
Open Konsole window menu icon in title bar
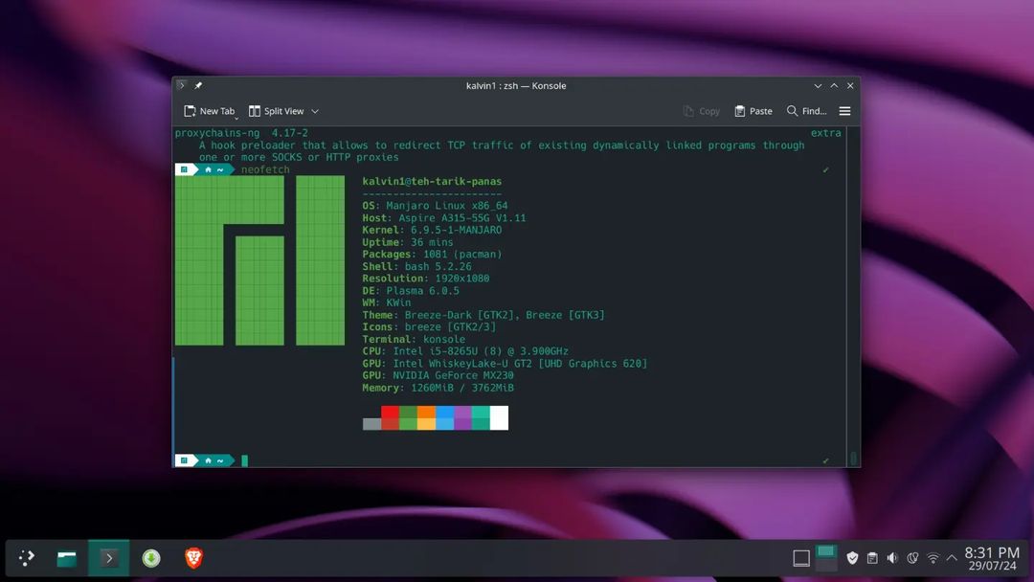181,86
